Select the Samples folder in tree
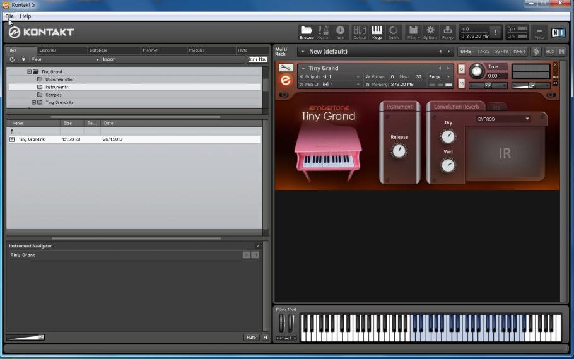This screenshot has width=574, height=359. click(54, 95)
